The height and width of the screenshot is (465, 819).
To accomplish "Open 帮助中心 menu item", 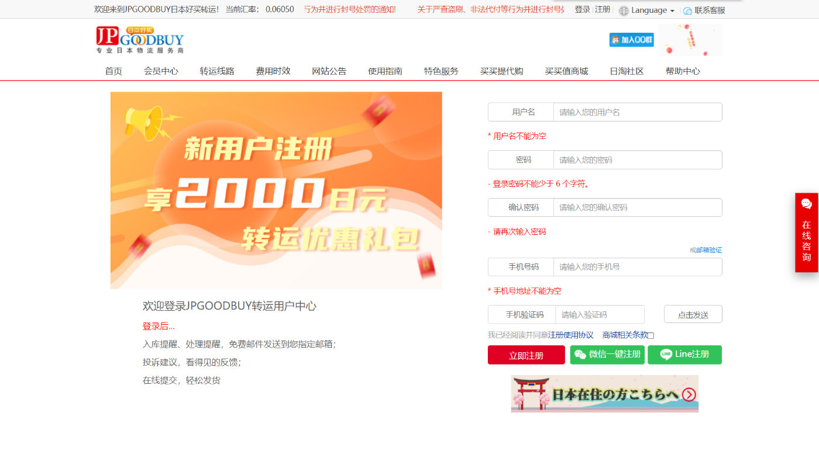I will [x=683, y=71].
